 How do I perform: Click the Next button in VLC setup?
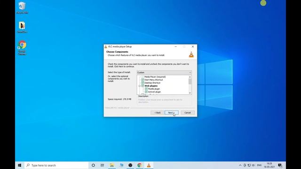point(171,113)
